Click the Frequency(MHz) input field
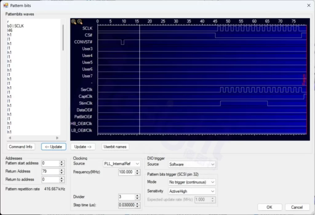The width and height of the screenshot is (315, 215). click(126, 172)
